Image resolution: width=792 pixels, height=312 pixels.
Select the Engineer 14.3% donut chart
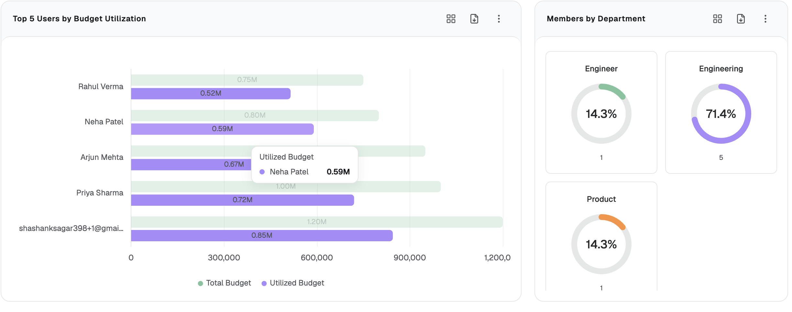point(601,114)
